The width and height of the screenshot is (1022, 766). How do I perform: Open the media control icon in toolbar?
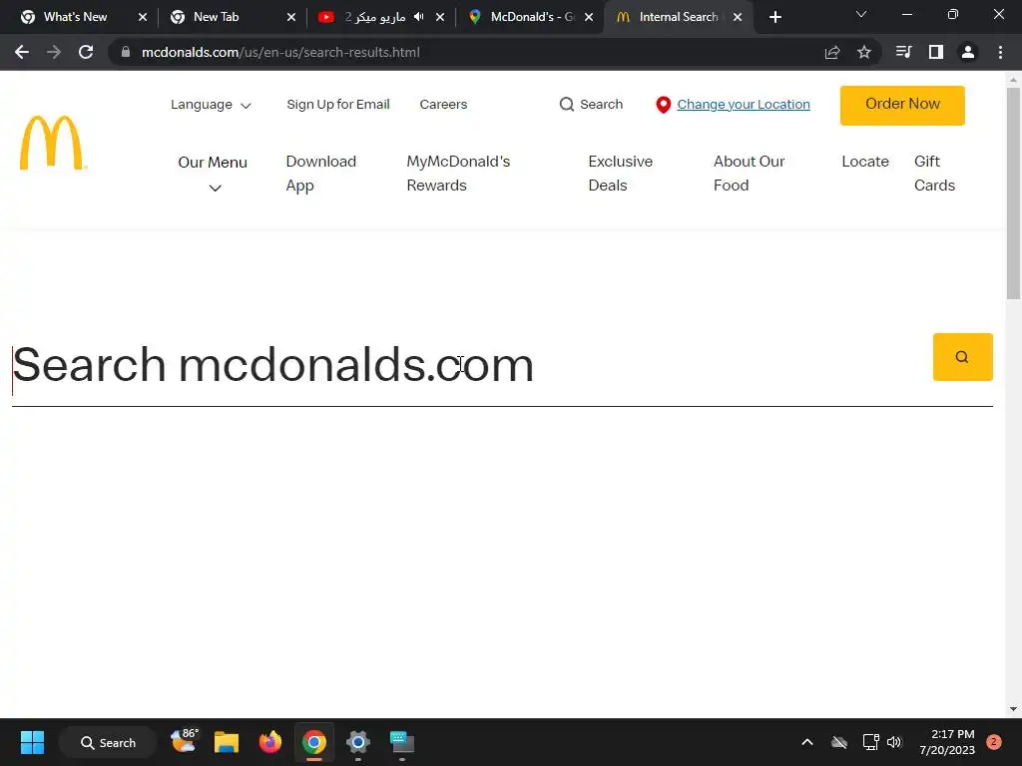903,52
